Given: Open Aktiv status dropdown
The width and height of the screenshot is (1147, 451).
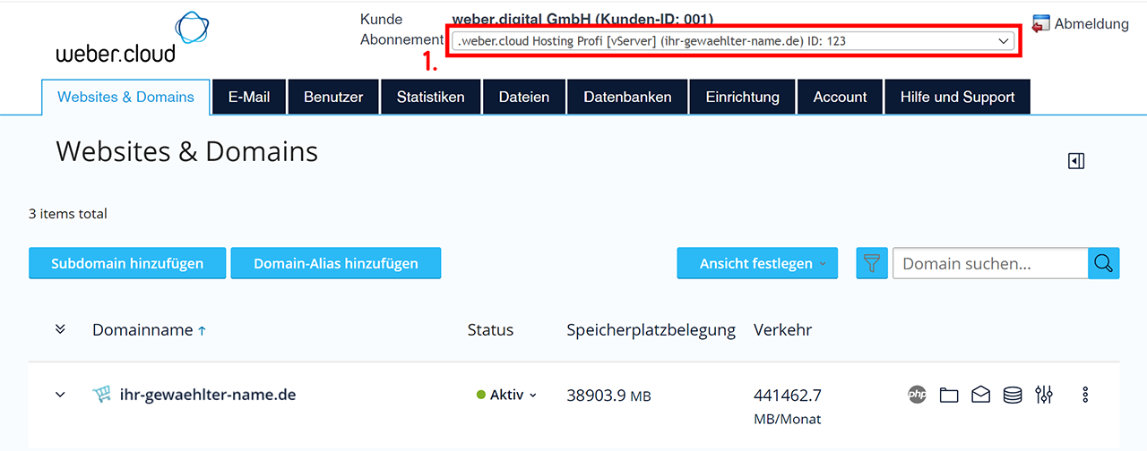Looking at the screenshot, I should tap(506, 395).
